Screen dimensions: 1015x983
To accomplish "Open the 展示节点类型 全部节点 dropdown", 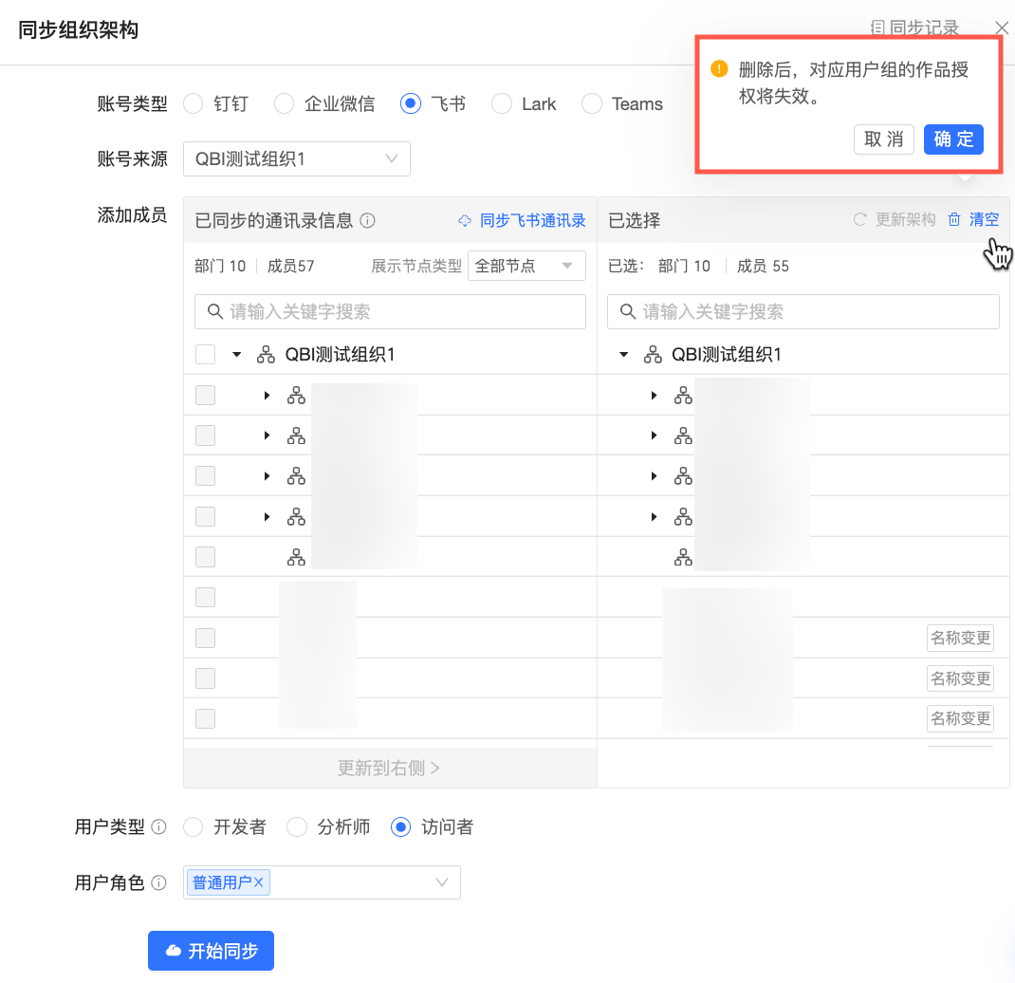I will click(526, 266).
